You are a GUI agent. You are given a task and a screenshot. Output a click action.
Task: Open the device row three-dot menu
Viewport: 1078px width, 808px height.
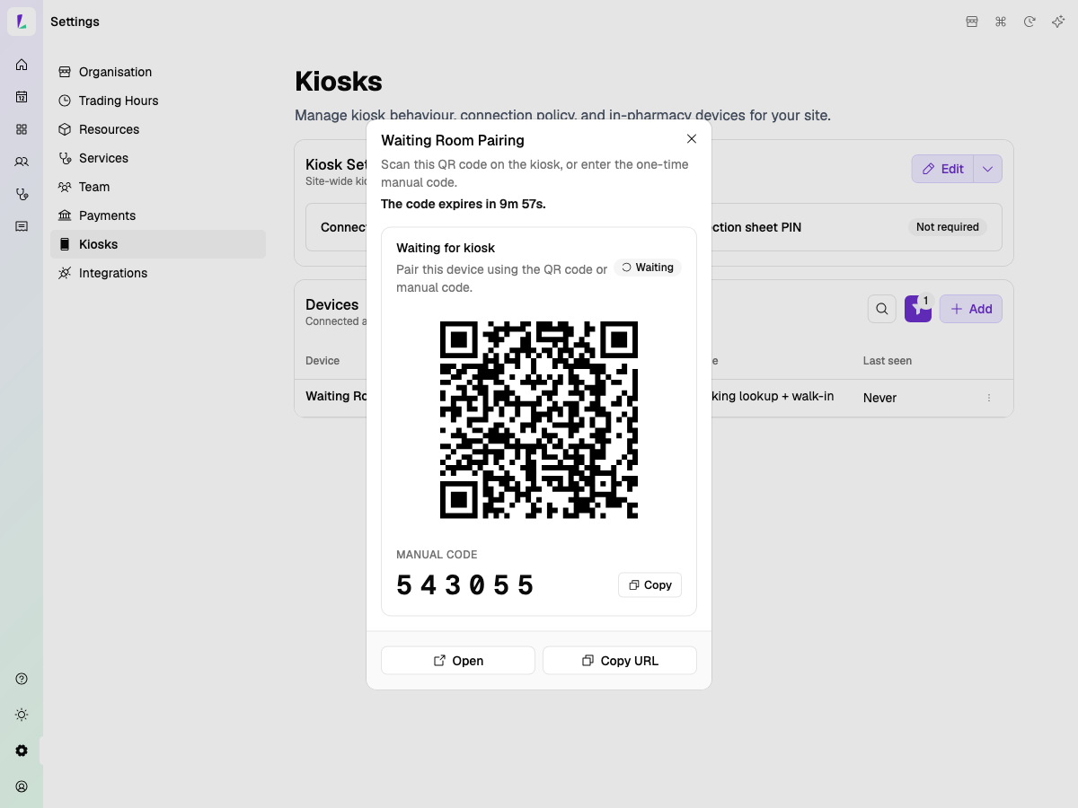tap(989, 398)
